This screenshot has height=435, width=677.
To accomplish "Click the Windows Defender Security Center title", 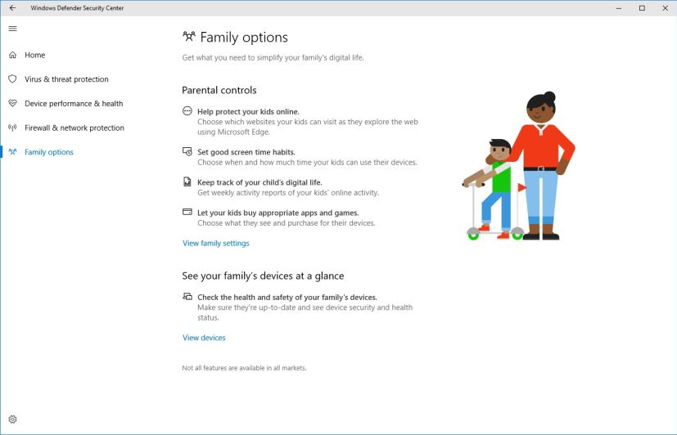I will coord(77,7).
